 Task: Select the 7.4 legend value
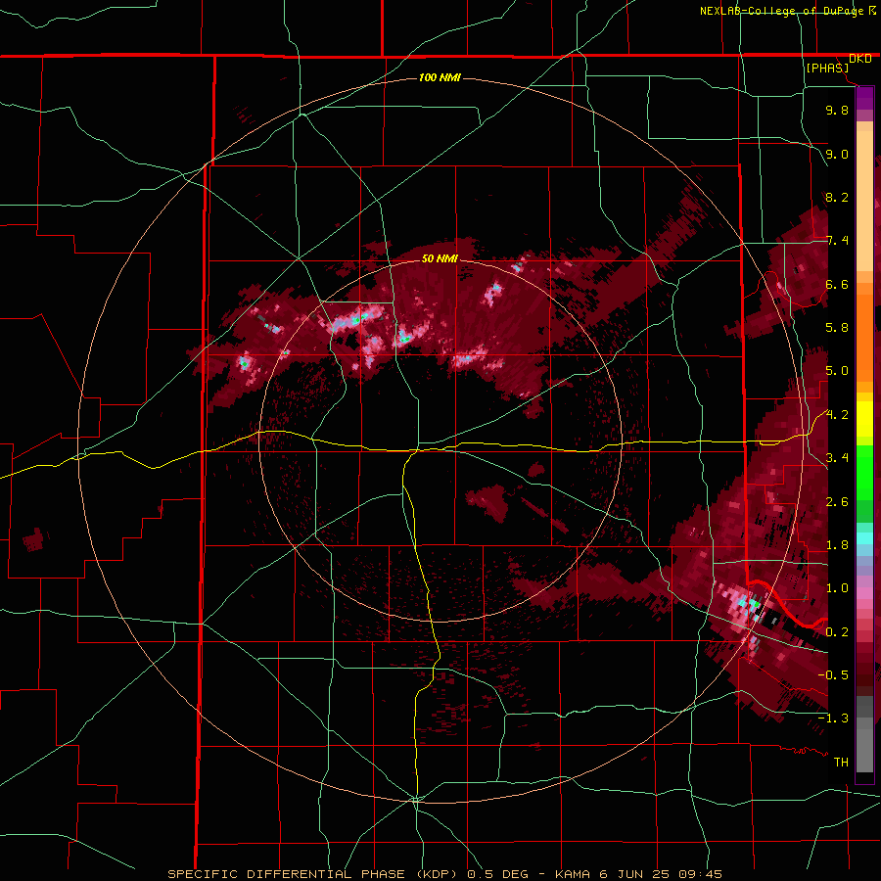pyautogui.click(x=837, y=241)
